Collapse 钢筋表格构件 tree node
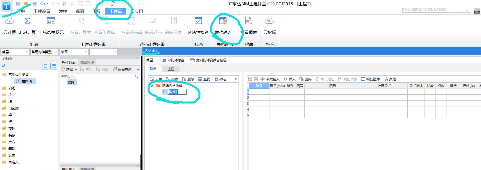Viewport: 481px width, 170px height. [152, 86]
